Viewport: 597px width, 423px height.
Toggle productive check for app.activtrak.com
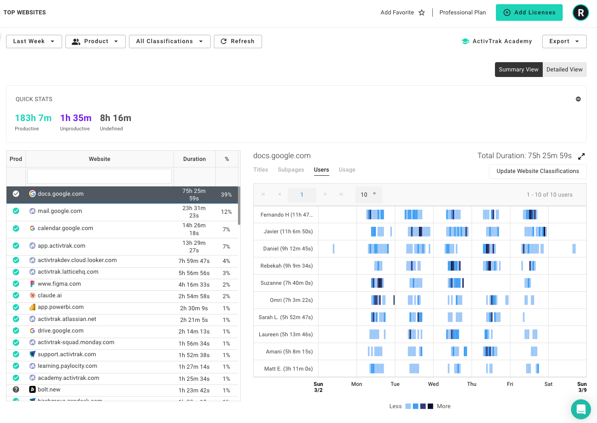16,246
